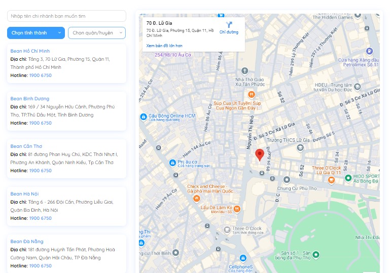Viewport: 391px width, 273px height.
Task: Select the Bean Cần Thơ branch
Action: (26, 146)
